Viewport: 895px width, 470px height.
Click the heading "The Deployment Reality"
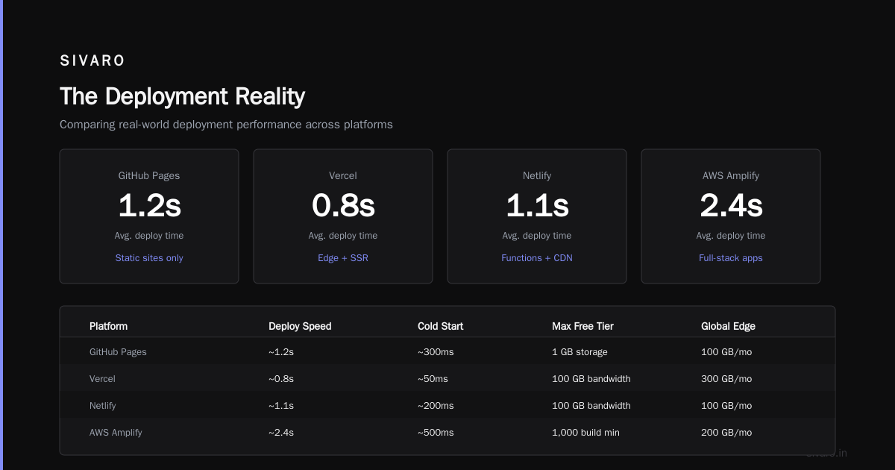182,96
